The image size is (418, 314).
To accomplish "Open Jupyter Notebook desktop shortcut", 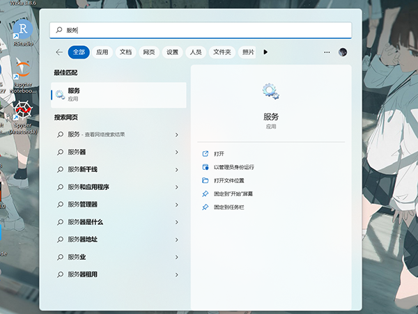I will coord(22,75).
